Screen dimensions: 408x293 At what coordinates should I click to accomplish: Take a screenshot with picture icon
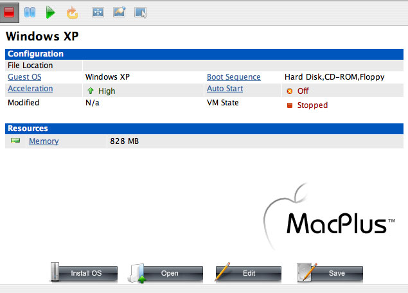click(120, 12)
